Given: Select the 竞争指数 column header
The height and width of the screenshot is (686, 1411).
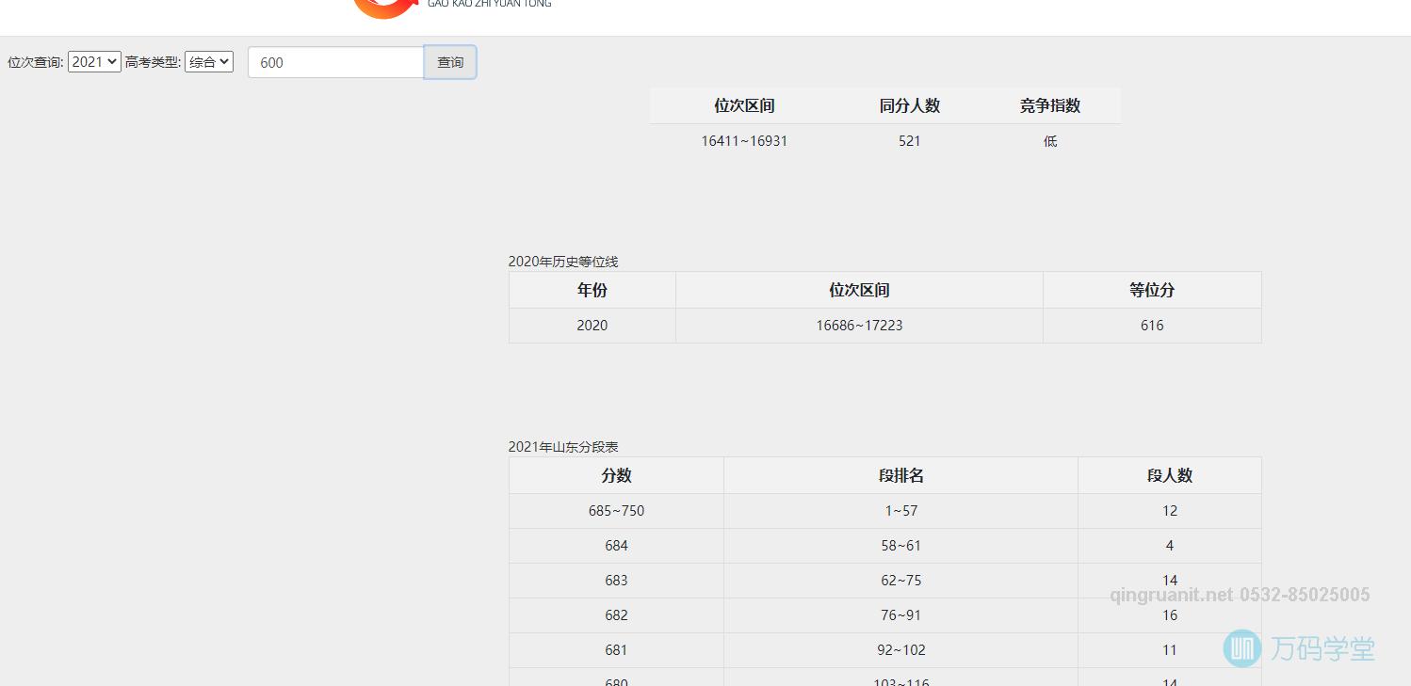Looking at the screenshot, I should tap(1048, 105).
